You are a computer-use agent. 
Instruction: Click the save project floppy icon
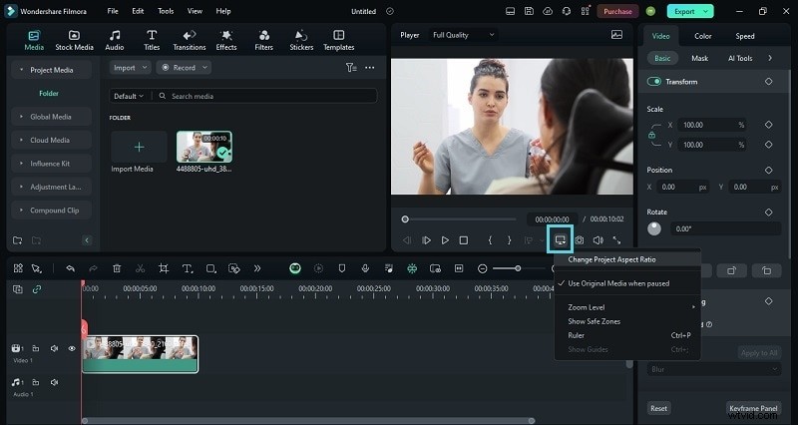coord(530,11)
